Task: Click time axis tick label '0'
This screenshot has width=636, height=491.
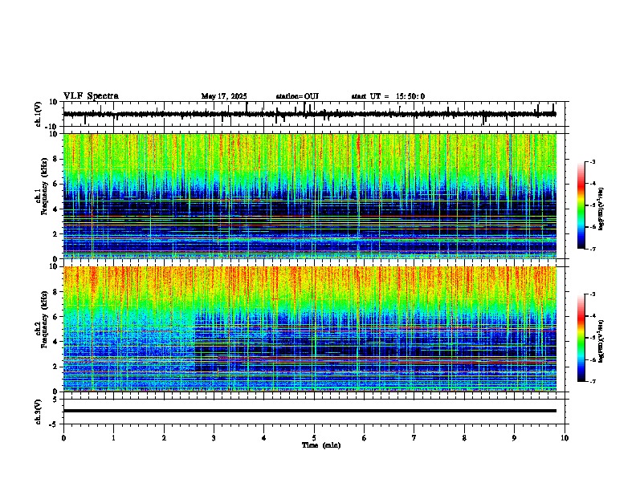Action: (x=63, y=438)
